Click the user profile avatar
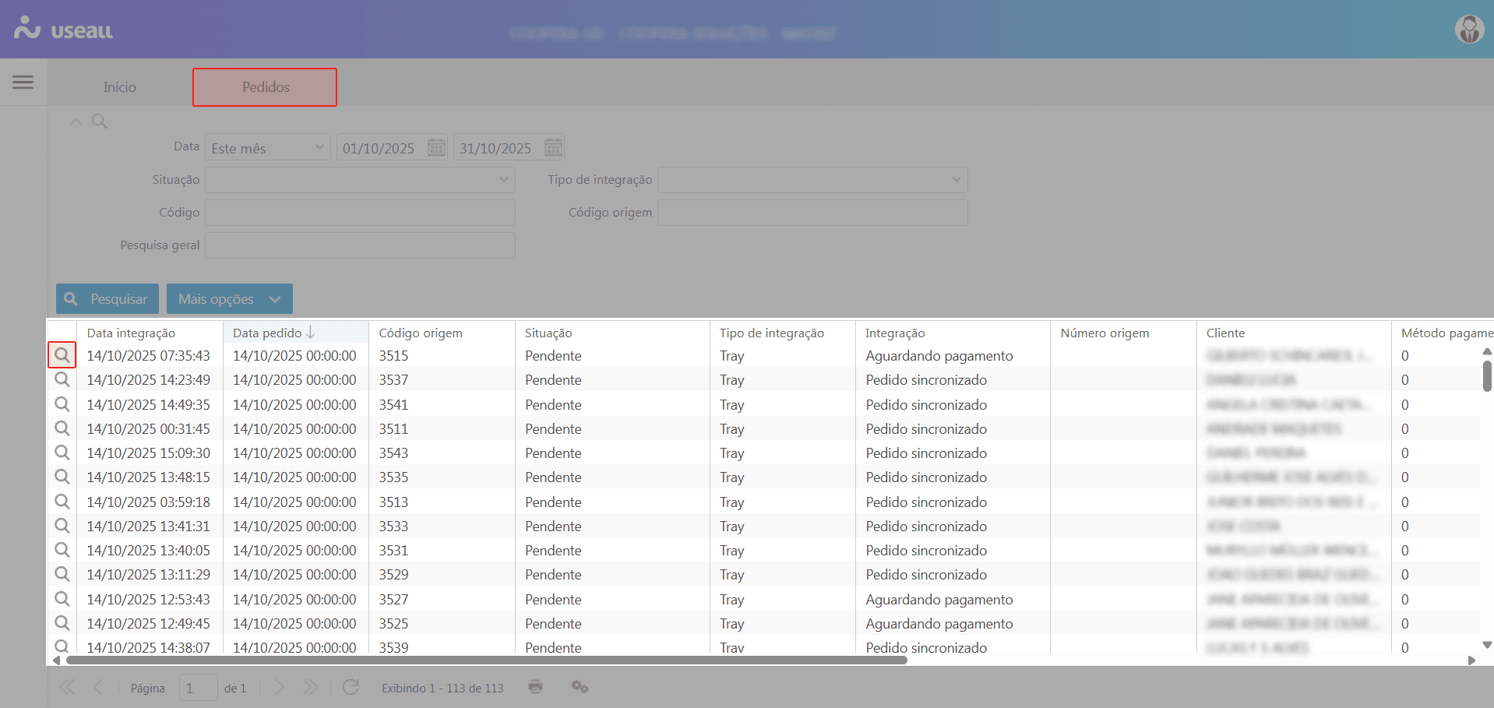 coord(1469,30)
